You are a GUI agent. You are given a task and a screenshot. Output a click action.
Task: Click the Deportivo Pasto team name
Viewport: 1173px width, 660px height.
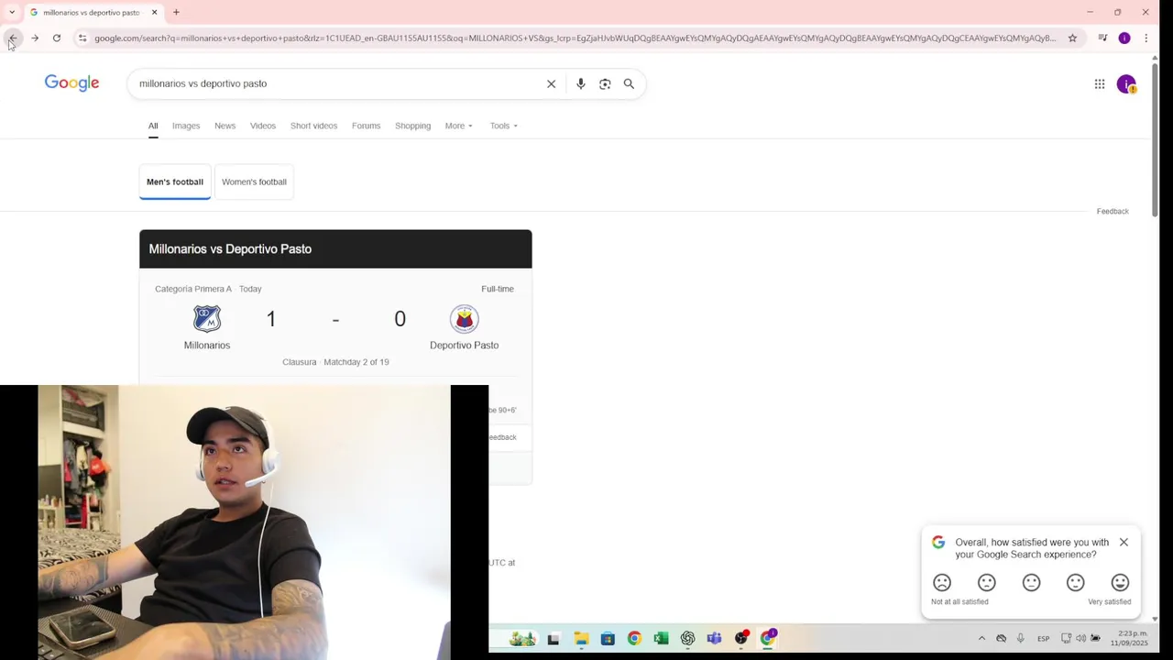(465, 345)
